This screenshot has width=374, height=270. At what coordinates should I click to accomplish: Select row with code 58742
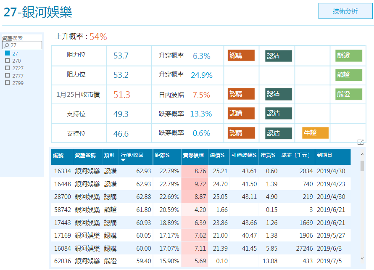(201, 209)
